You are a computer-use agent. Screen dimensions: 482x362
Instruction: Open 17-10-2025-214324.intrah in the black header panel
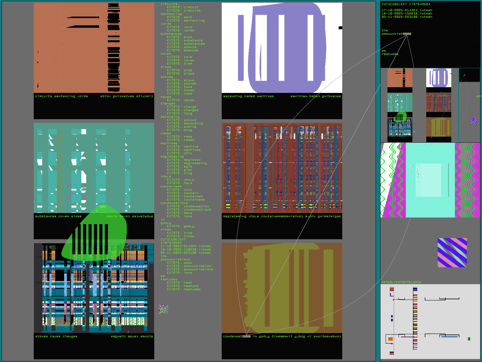click(x=407, y=10)
